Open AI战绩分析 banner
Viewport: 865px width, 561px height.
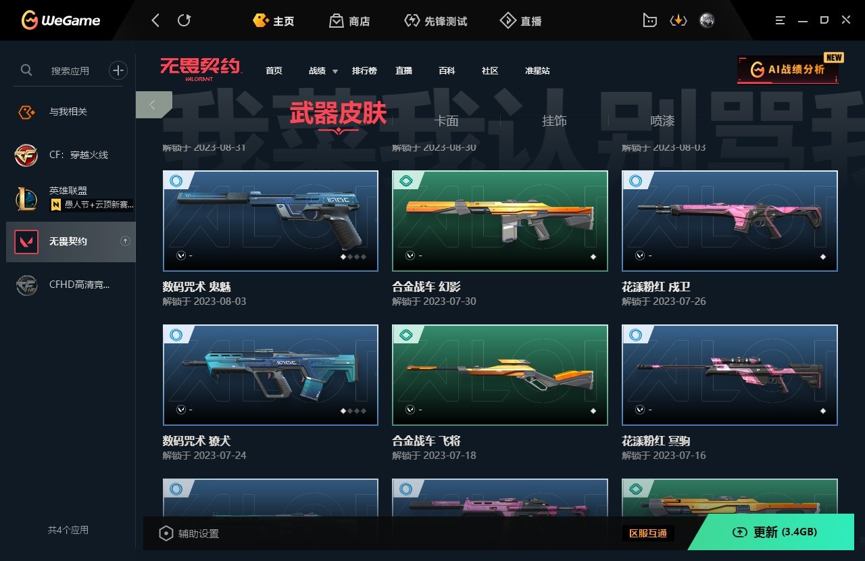tap(788, 70)
